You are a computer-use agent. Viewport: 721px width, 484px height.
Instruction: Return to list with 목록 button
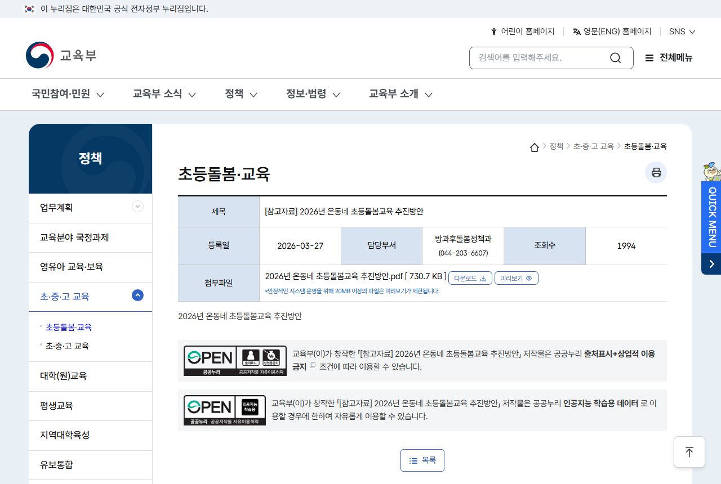pyautogui.click(x=422, y=460)
